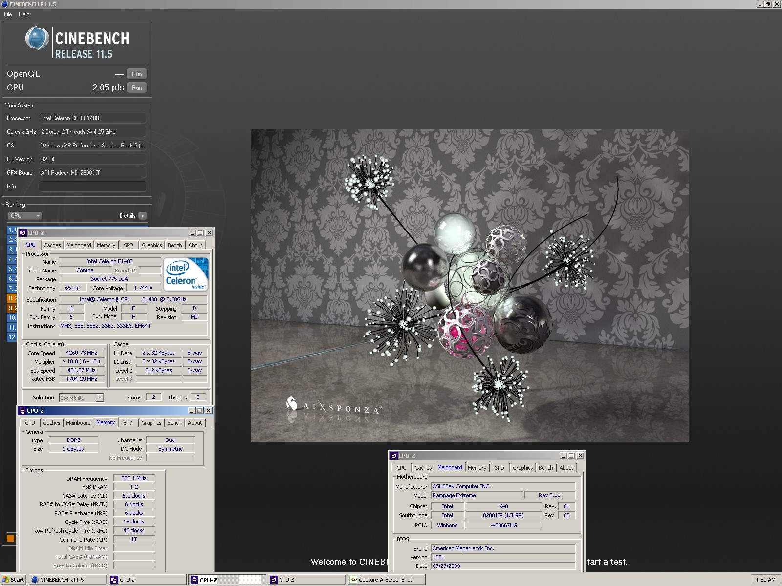Viewport: 782px width, 586px height.
Task: Activate Capture-A-ScreenShot taskbar button
Action: 386,580
